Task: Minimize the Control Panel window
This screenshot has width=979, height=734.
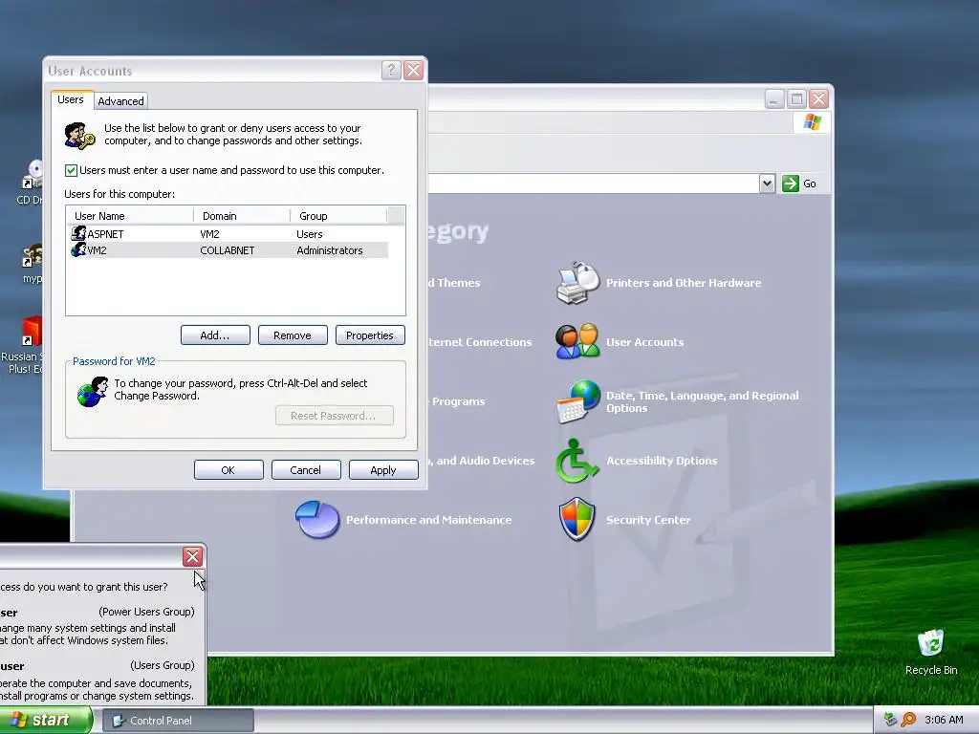Action: point(774,98)
